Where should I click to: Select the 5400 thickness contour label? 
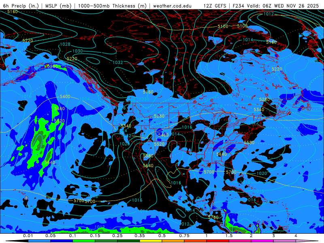coord(65,96)
